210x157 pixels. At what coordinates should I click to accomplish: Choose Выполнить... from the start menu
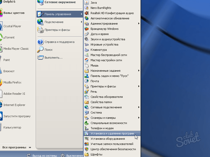pos(53,57)
